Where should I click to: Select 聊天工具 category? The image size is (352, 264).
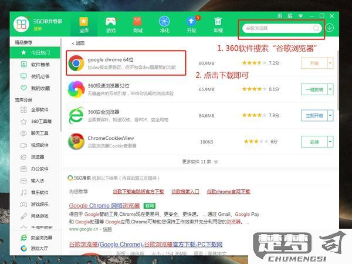tap(35, 133)
